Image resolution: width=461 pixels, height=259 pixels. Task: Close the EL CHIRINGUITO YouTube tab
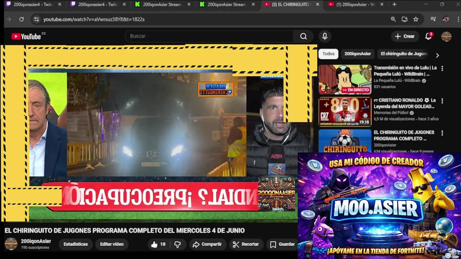click(x=317, y=4)
